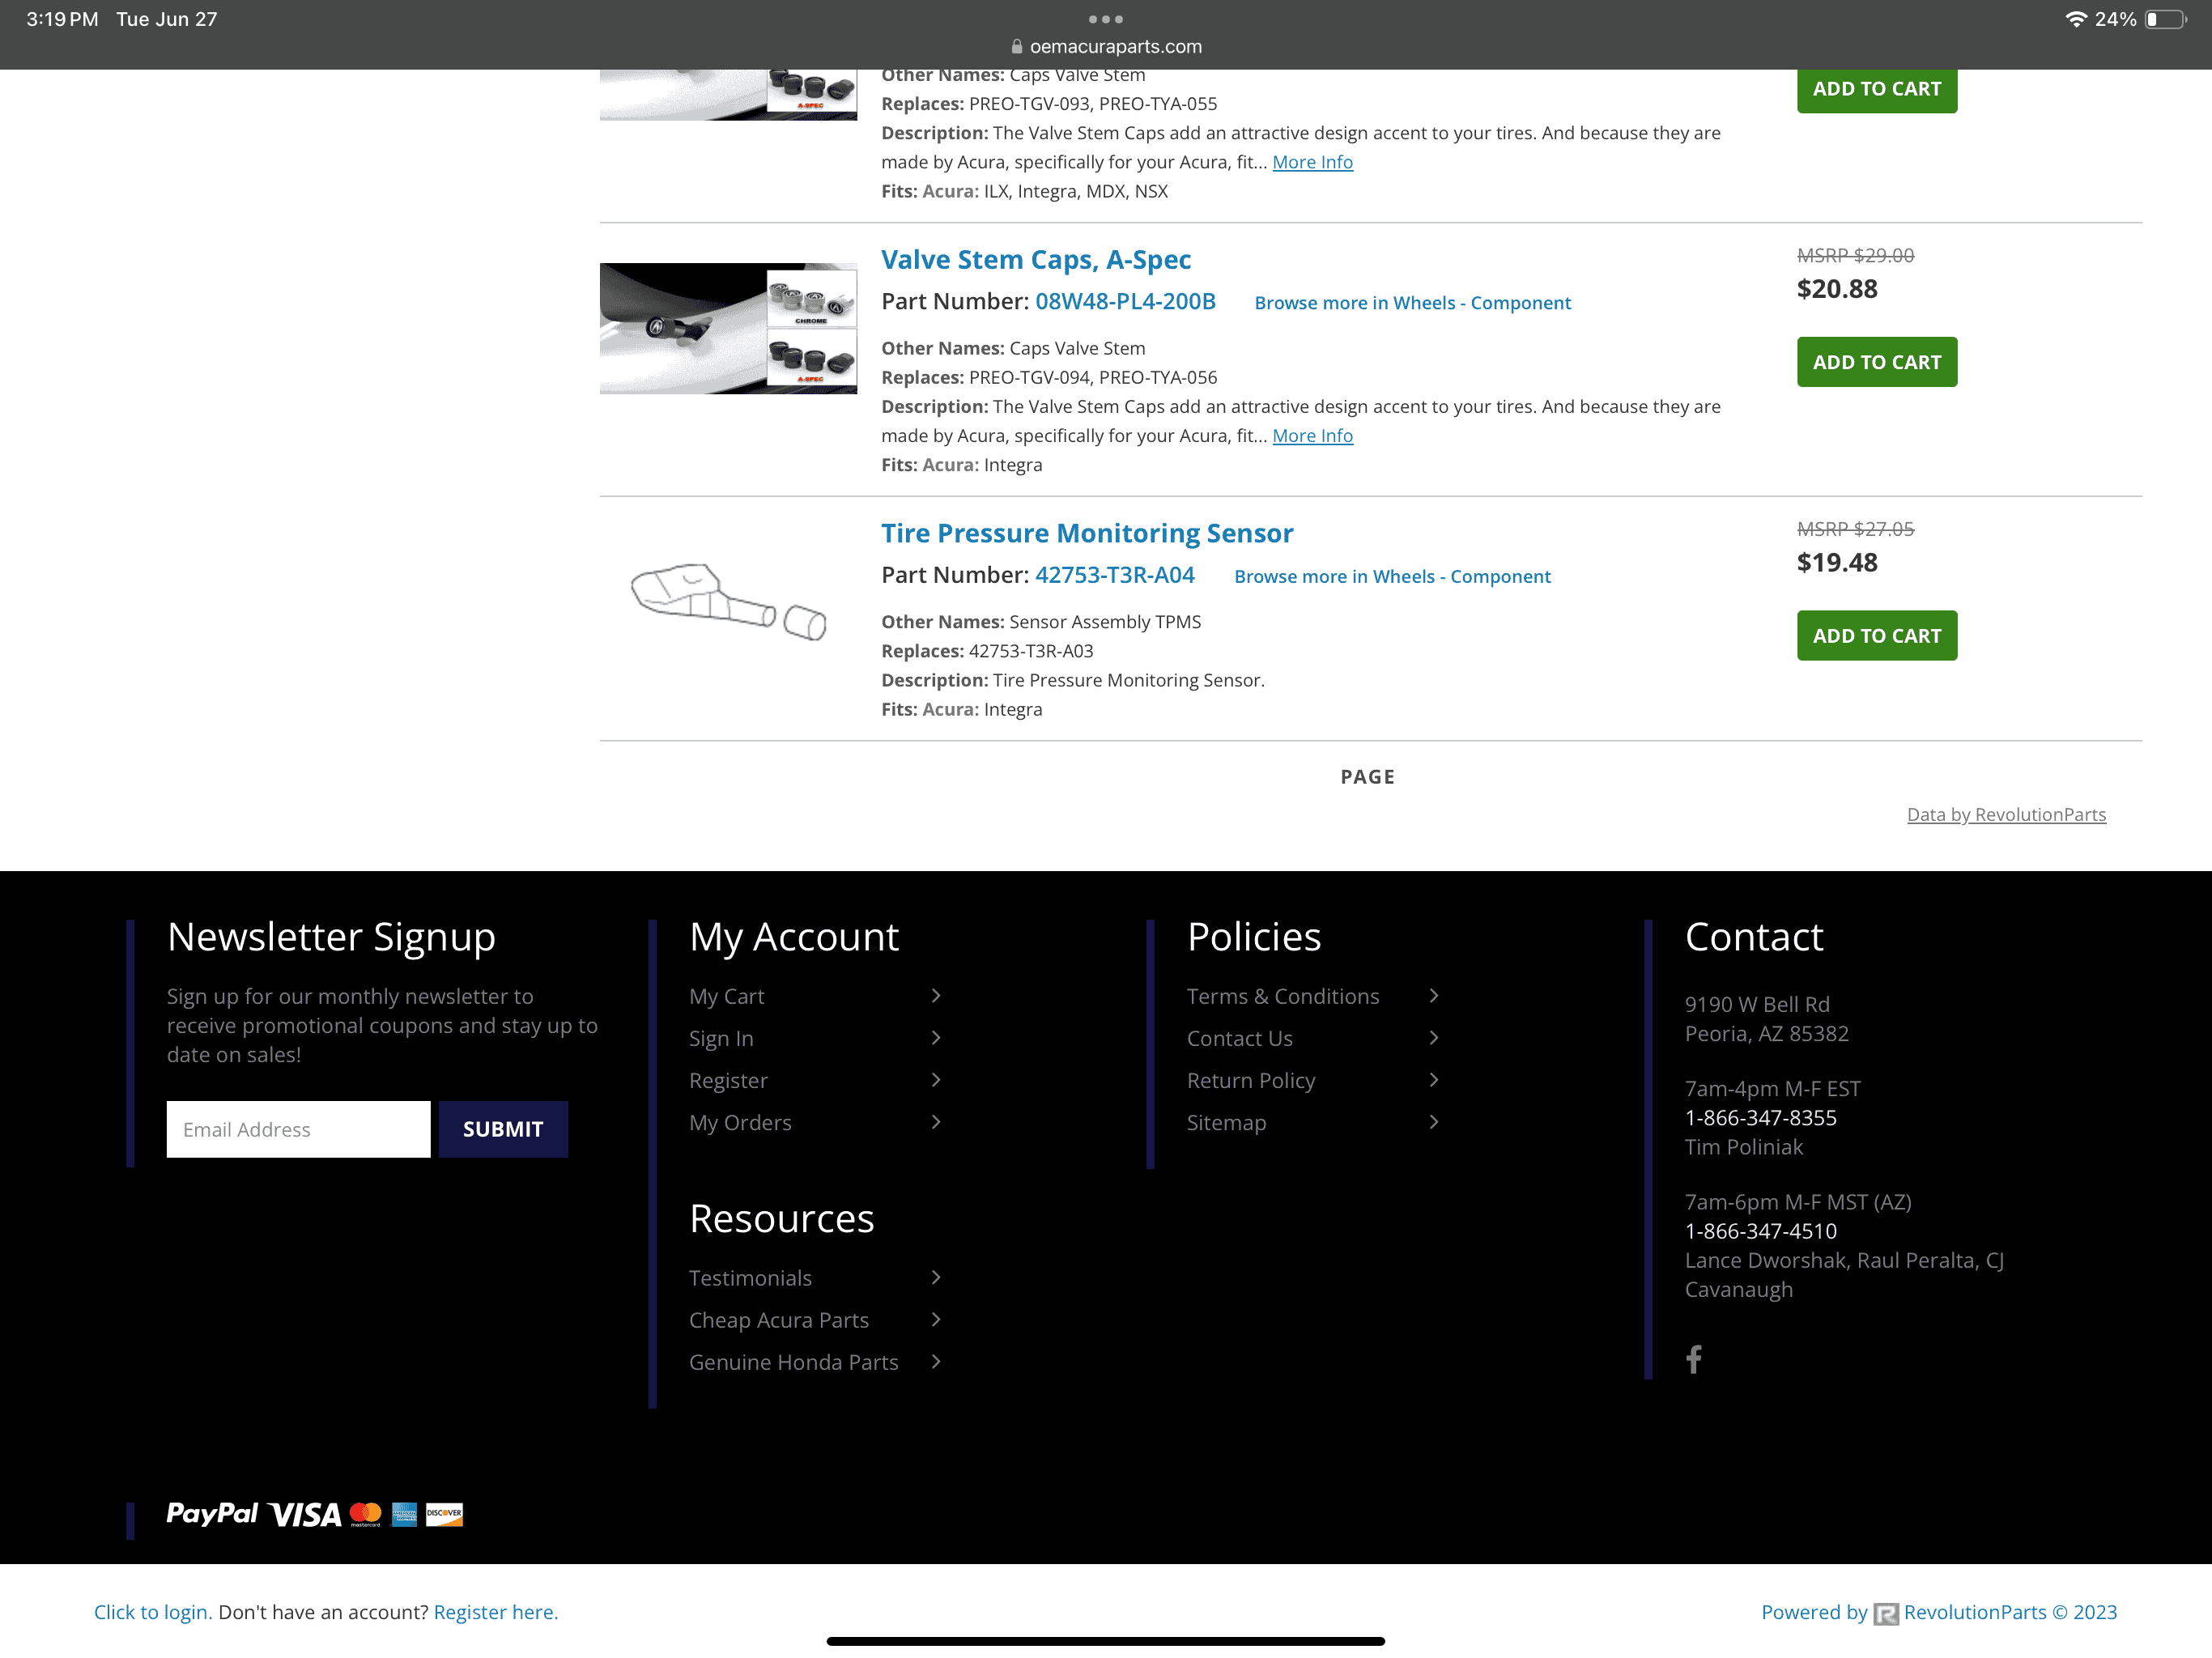Open the Valve Stem Caps product thumbnail
This screenshot has height=1658, width=2212.
click(x=728, y=328)
